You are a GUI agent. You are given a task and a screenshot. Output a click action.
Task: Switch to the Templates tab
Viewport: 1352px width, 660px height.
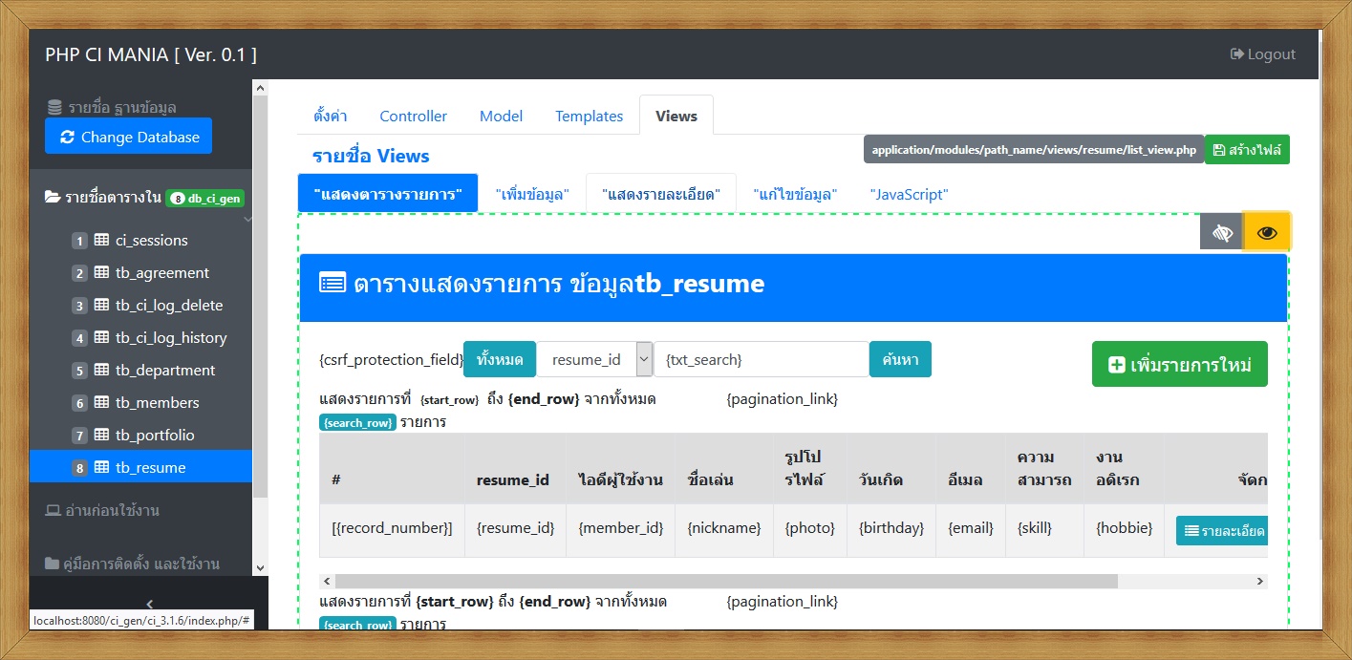588,115
